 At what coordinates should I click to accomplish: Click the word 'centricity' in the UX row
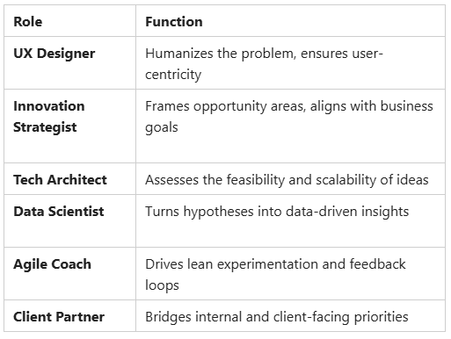point(173,75)
